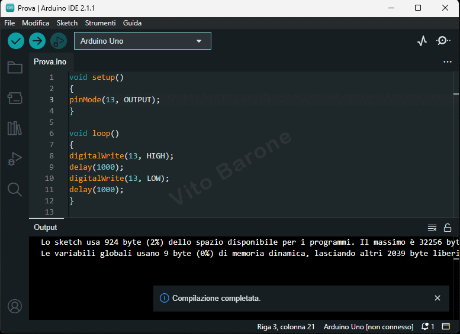Open the Debug sidebar panel

click(15, 159)
